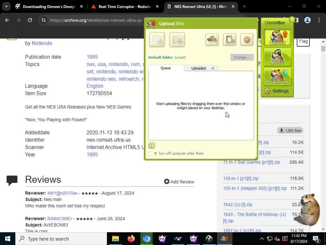326x245 pixels.
Task: Click the add folder icon in Upload window
Action: click(x=177, y=40)
